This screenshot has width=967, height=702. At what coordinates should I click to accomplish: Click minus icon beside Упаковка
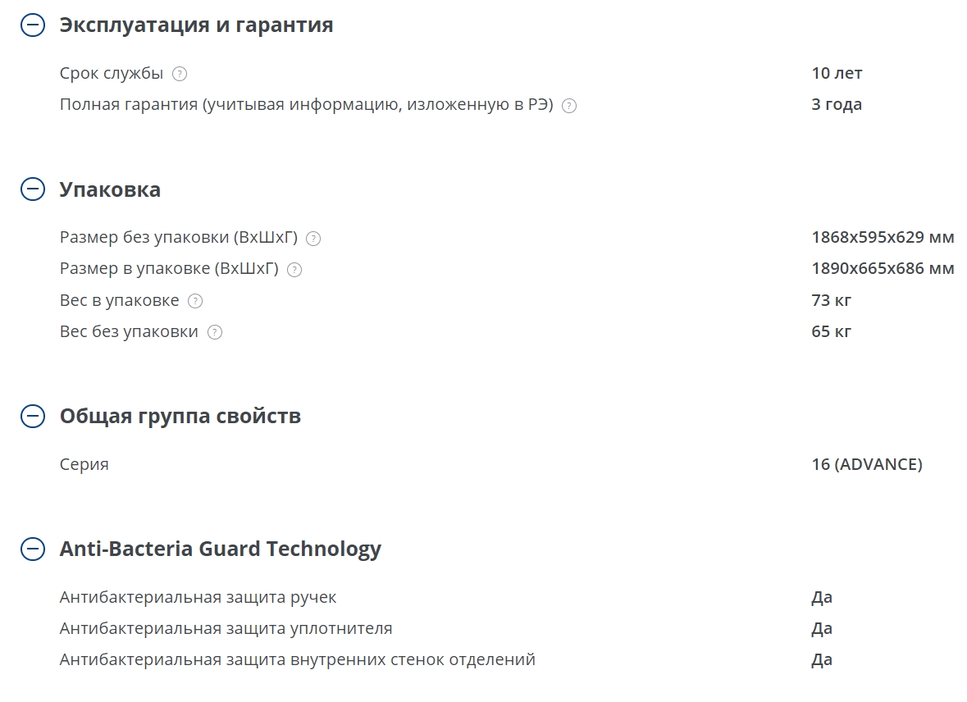[33, 190]
